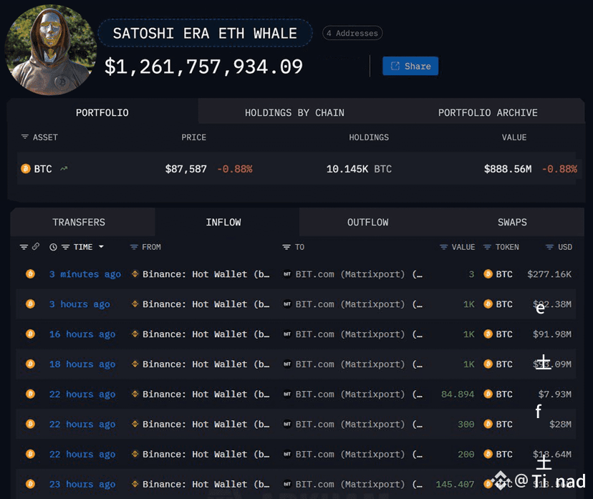Open the Portfolio Archive tab
This screenshot has width=593, height=499.
coord(488,112)
